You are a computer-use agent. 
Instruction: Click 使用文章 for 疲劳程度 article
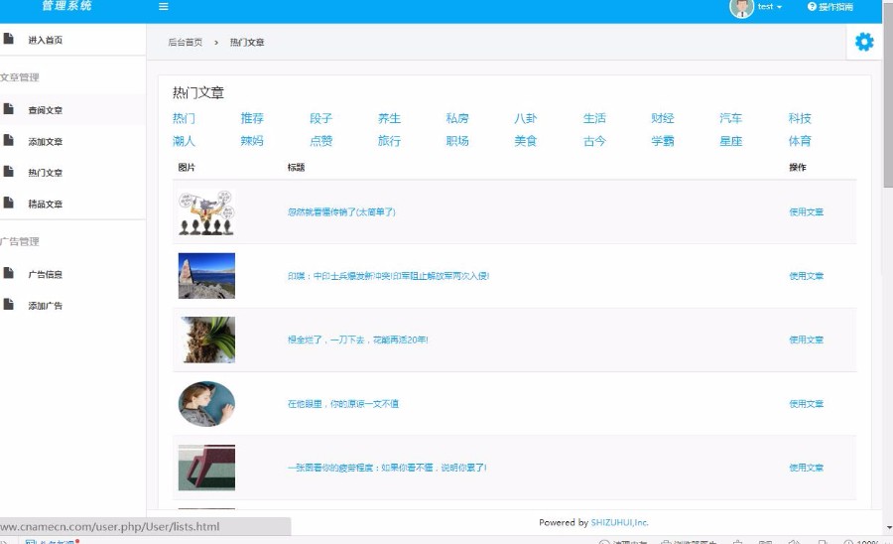807,468
